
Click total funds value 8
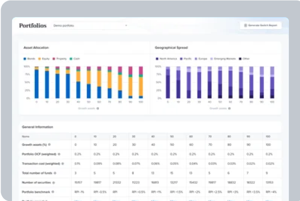[133, 173]
